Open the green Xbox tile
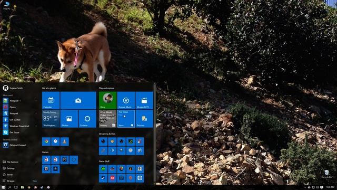 (x=107, y=100)
